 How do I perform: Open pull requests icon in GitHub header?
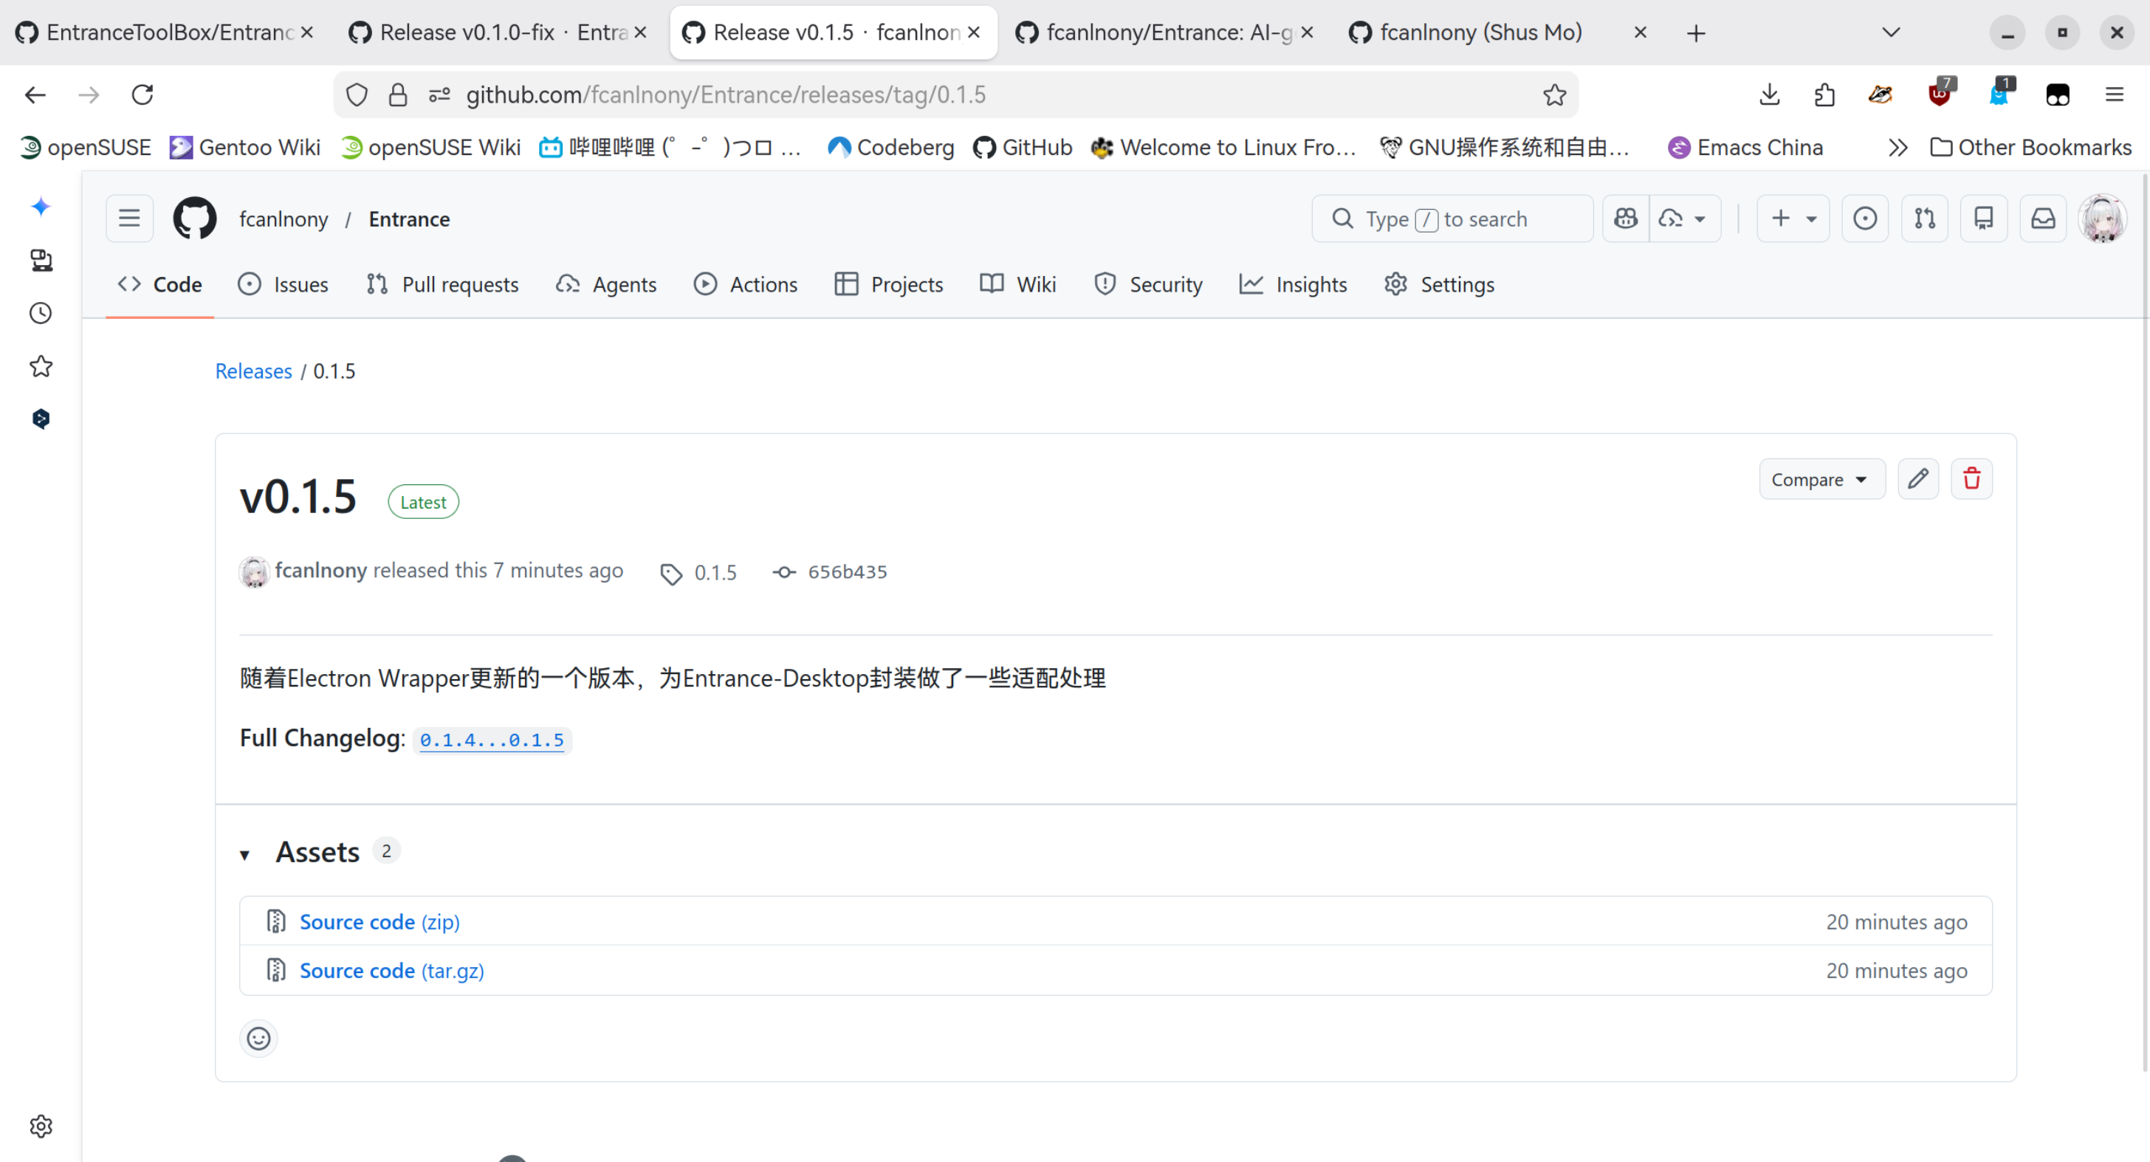[1924, 219]
